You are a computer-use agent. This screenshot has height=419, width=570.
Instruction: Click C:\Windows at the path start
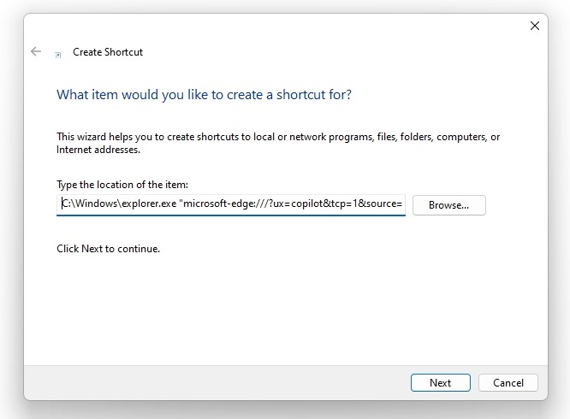(x=90, y=204)
